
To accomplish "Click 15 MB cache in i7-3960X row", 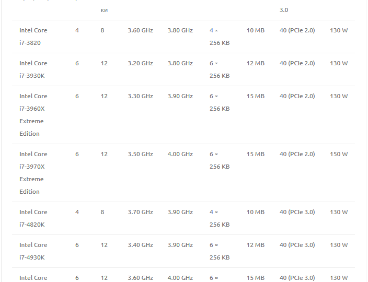I will tap(255, 96).
